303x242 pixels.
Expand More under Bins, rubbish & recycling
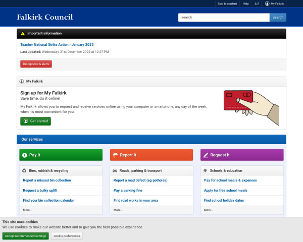tap(27, 210)
